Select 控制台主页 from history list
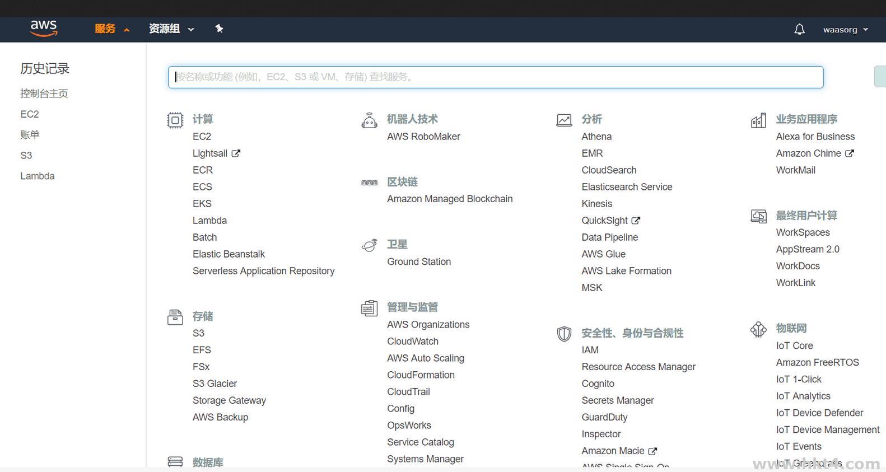The image size is (886, 472). point(44,94)
